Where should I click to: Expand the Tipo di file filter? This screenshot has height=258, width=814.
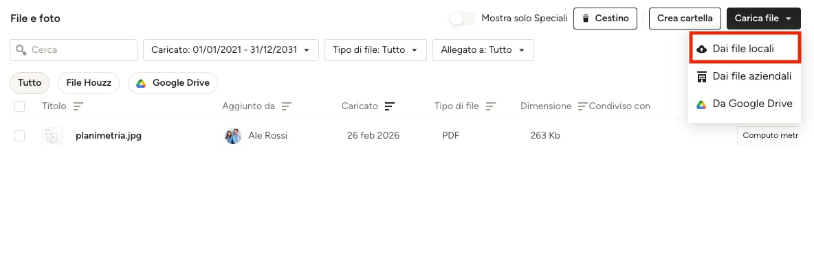coord(375,50)
